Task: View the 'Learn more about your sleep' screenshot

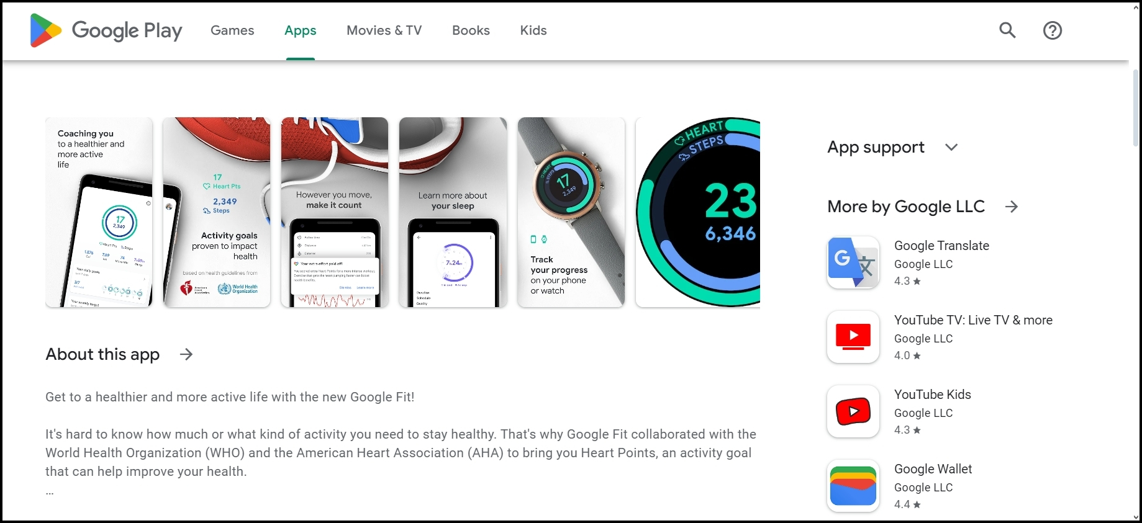Action: point(453,212)
